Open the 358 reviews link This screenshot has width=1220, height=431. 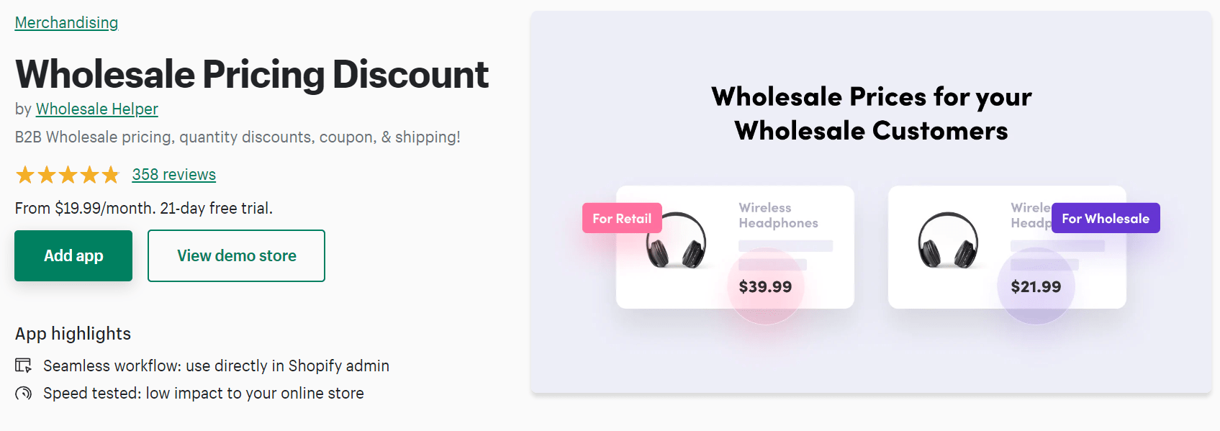[x=174, y=175]
